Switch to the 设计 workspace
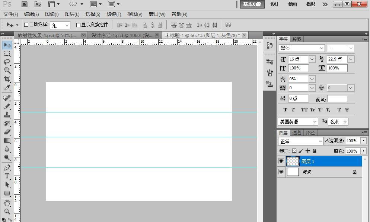 click(x=275, y=4)
